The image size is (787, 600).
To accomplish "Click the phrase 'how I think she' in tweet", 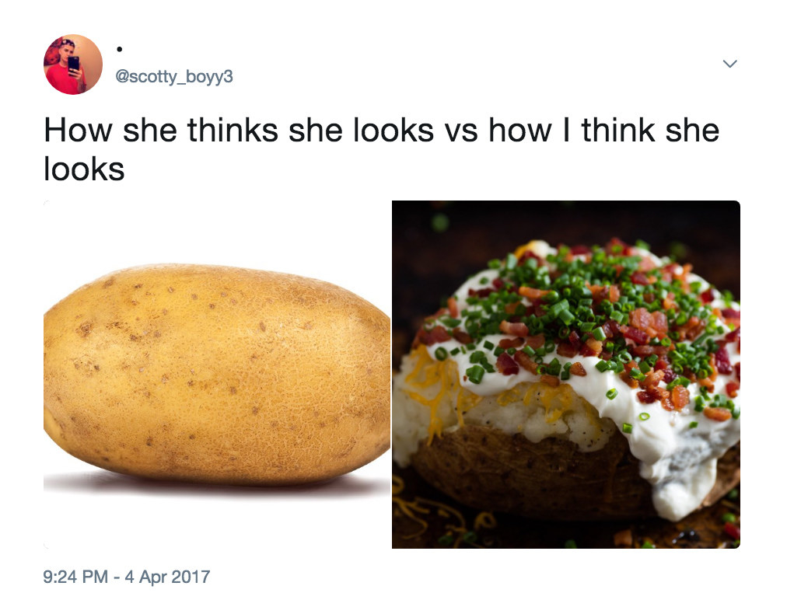I will pyautogui.click(x=604, y=131).
